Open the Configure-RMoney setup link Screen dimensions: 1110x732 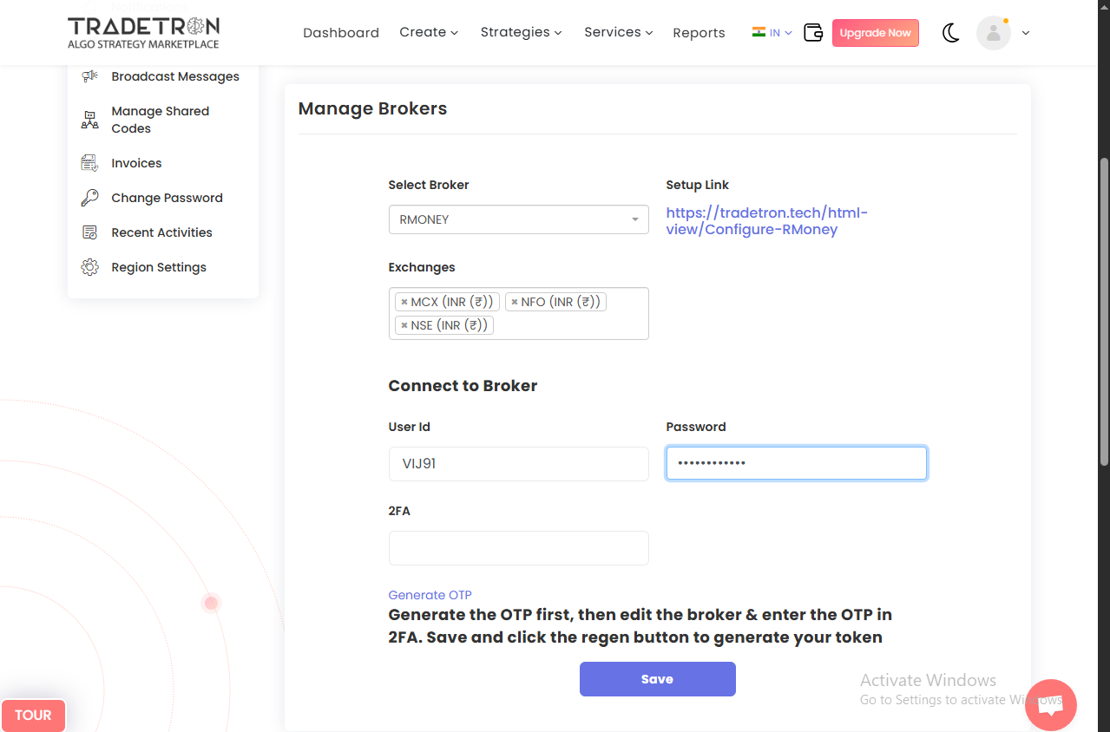767,221
